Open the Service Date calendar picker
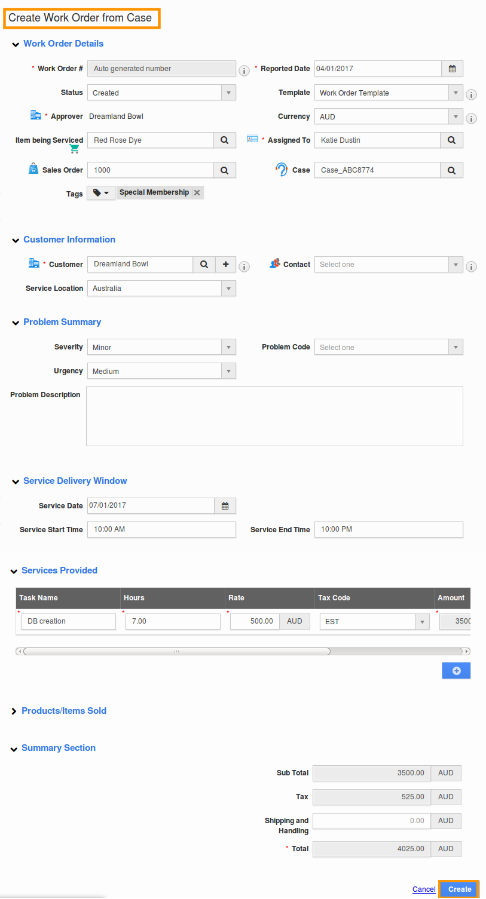 (x=225, y=505)
